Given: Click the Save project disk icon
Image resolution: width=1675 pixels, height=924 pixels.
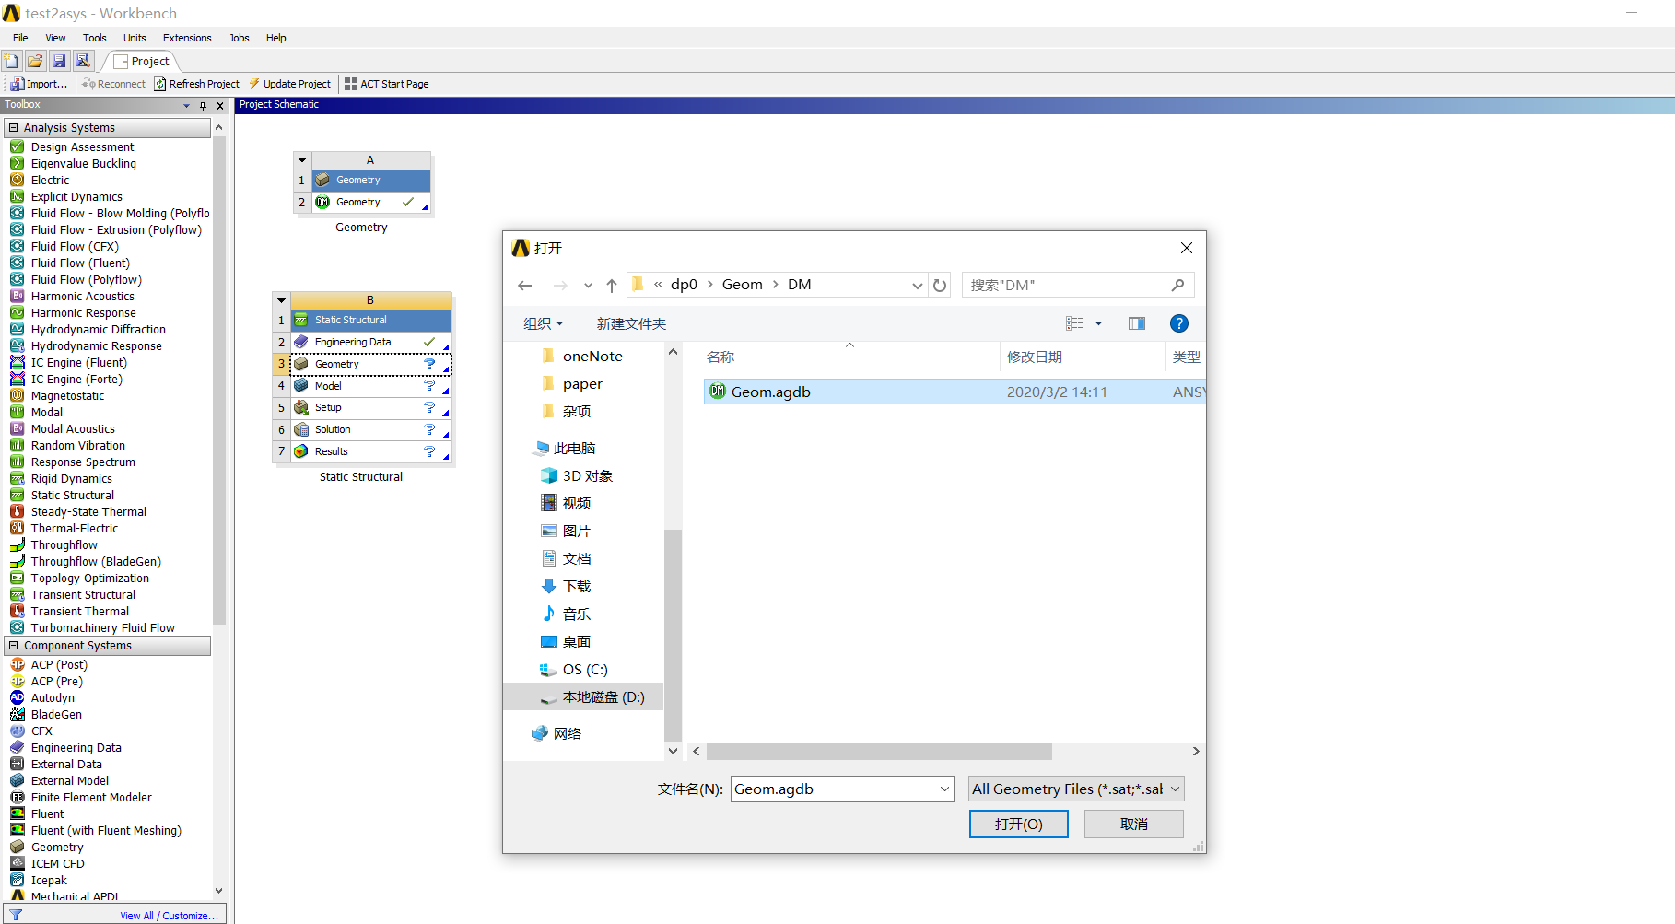Looking at the screenshot, I should 59,61.
